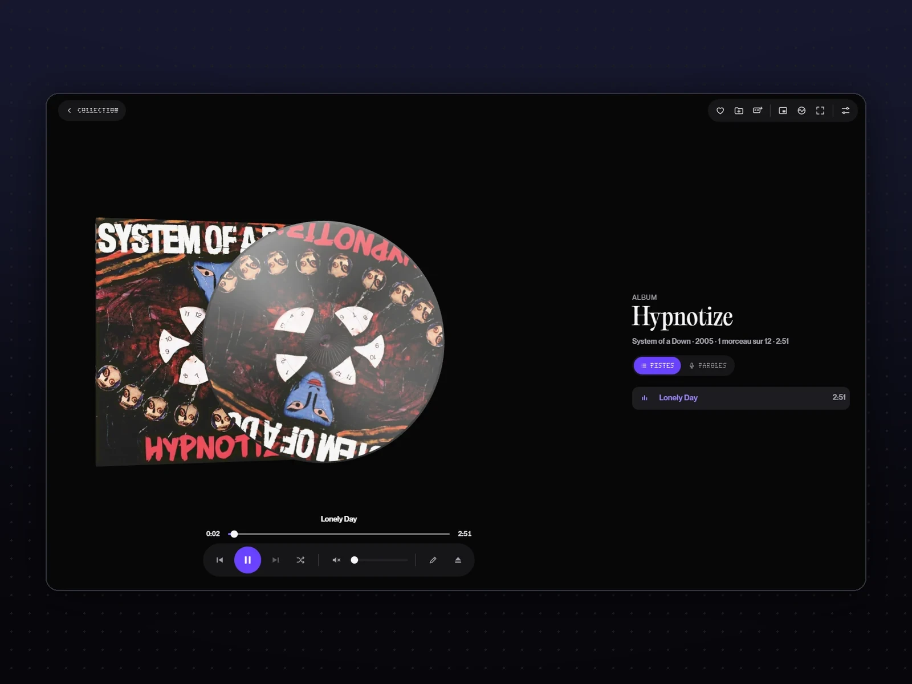Skip to next track
The height and width of the screenshot is (684, 912).
point(275,560)
